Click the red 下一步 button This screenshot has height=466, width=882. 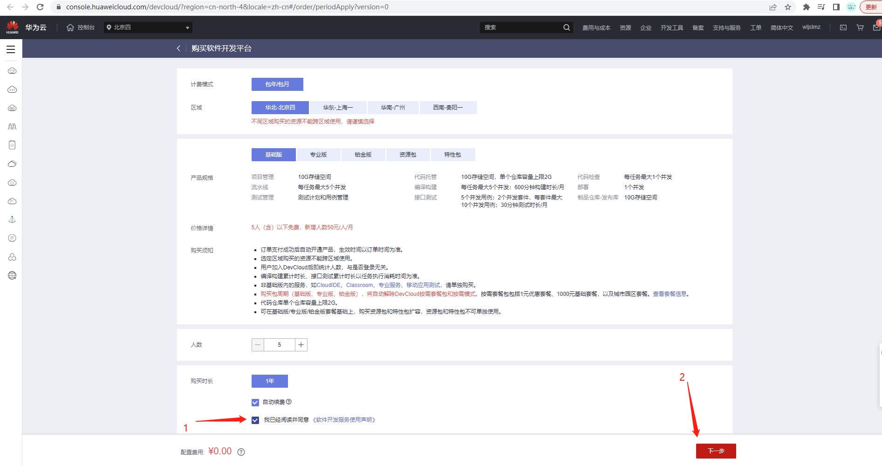tap(716, 451)
